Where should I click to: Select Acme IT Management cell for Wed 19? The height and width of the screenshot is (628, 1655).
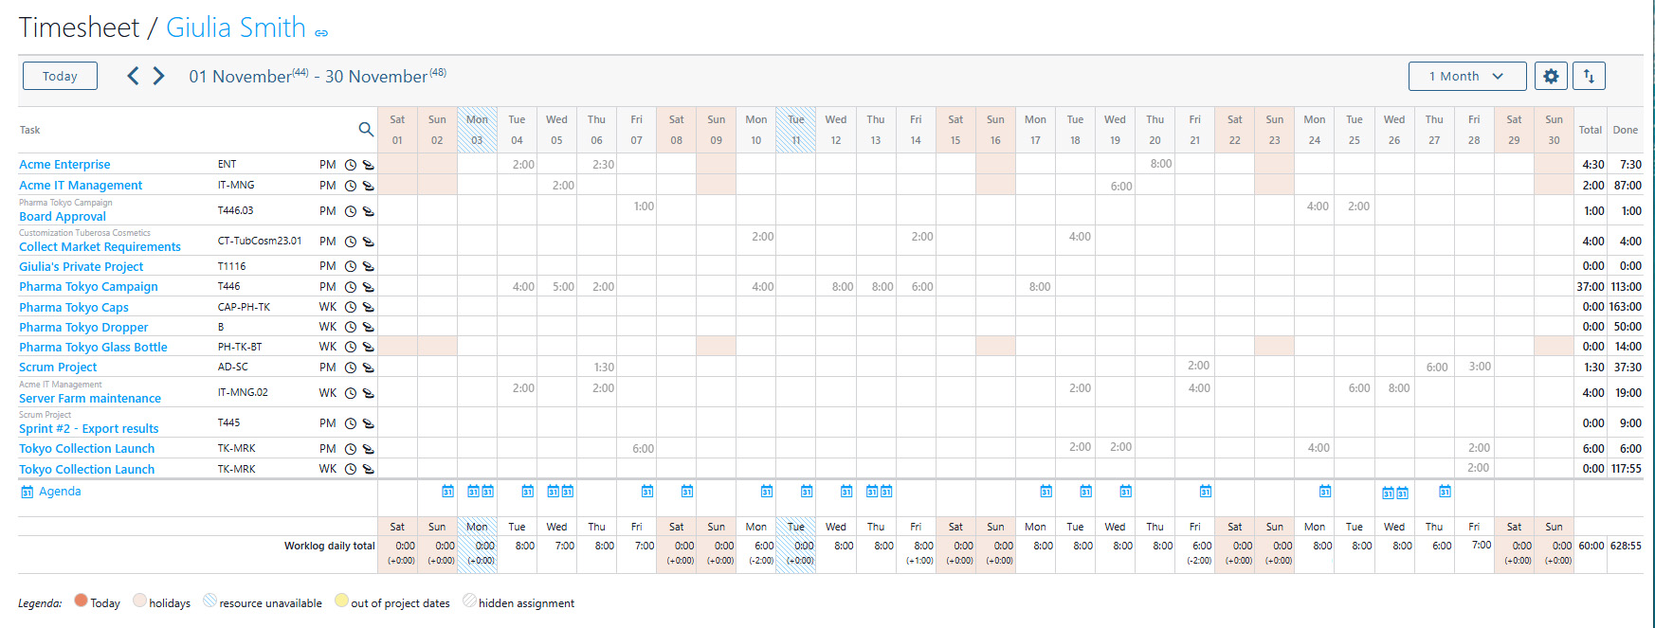(x=1115, y=186)
